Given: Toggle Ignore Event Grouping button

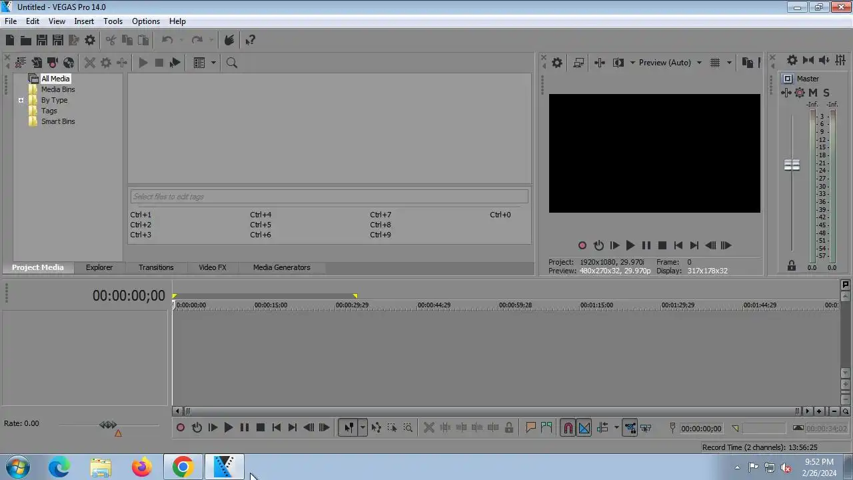Looking at the screenshot, I should [646, 428].
